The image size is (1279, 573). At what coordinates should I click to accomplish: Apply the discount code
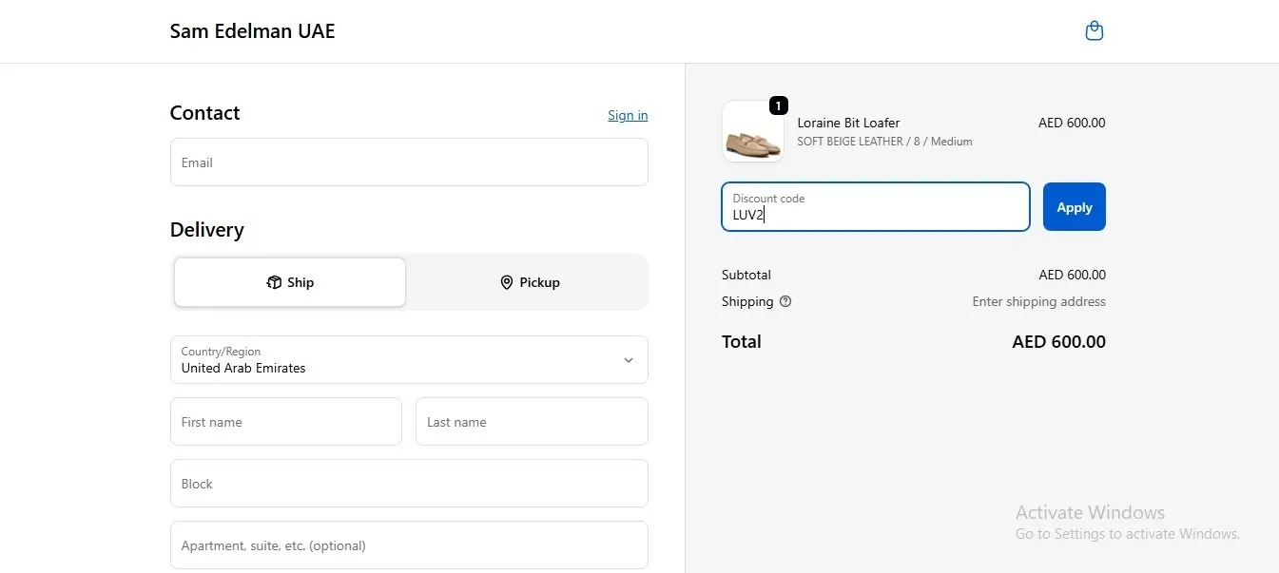click(1075, 207)
